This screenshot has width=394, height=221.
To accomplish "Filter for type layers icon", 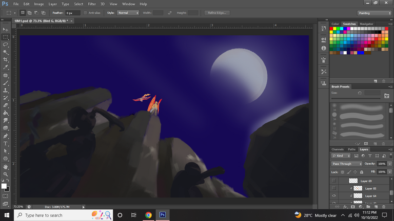I will (x=370, y=156).
